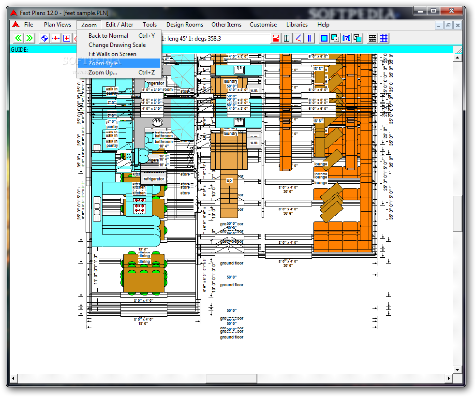The image size is (476, 397).
Task: Click the 'up' stairs label
Action: 229,180
